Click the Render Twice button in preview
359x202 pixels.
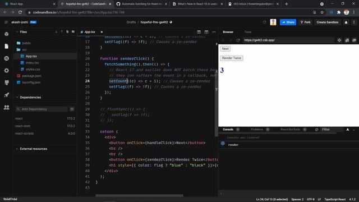tap(232, 58)
